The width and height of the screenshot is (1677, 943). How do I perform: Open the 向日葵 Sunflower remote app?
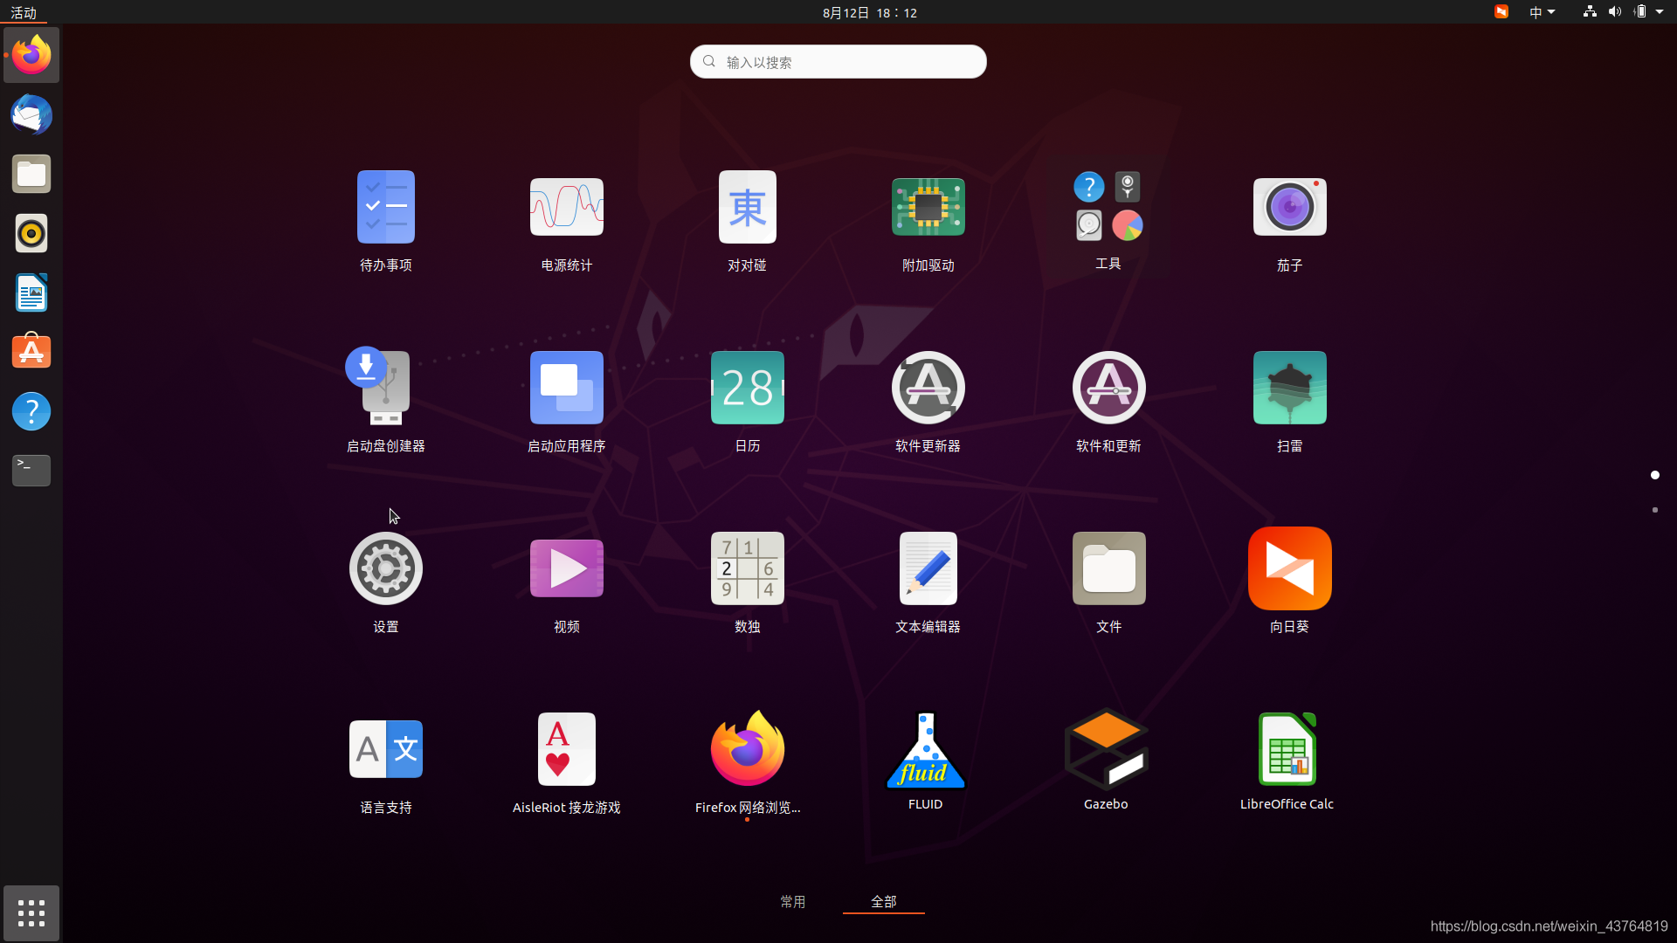(1289, 569)
